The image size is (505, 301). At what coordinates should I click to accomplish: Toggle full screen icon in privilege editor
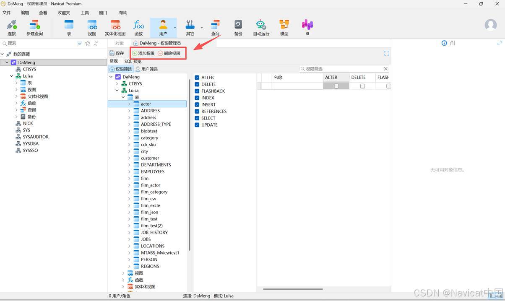[387, 53]
